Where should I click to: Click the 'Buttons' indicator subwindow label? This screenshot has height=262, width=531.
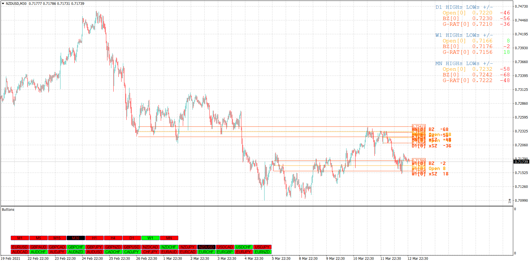tap(8, 210)
